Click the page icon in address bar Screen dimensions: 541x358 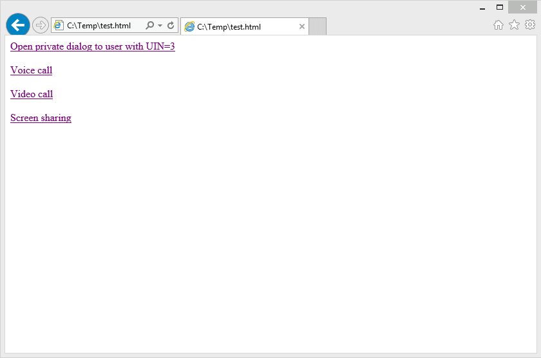coord(59,26)
